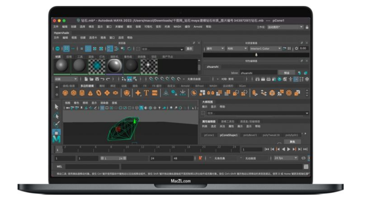Open the Interior1 Color environment dropdown
Image resolution: width=365 pixels, height=202 pixels.
(x=265, y=48)
